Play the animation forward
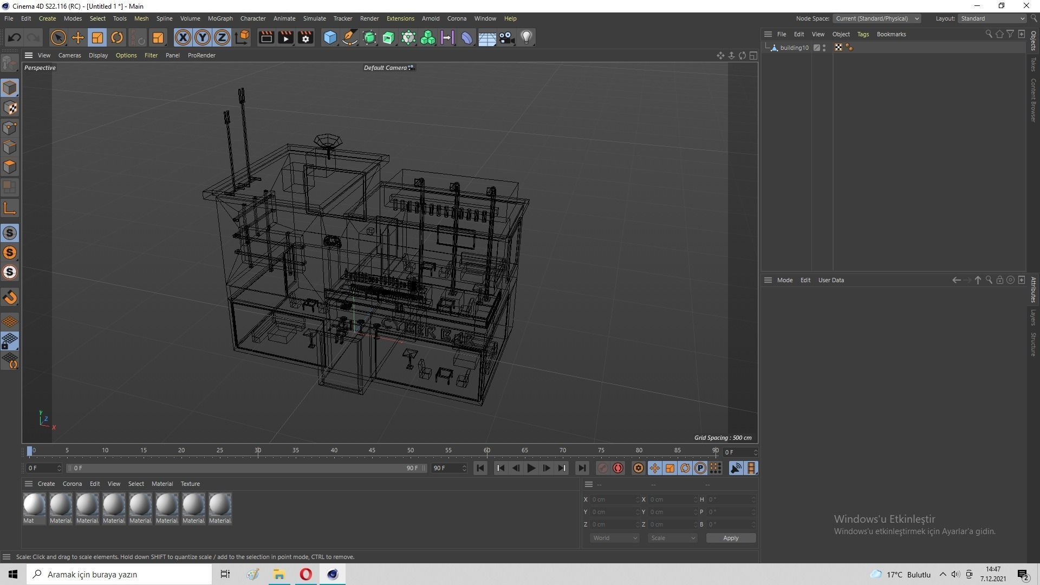 (531, 468)
